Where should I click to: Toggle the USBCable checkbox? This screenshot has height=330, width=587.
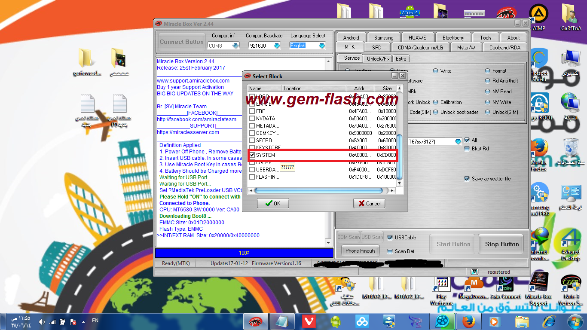(x=390, y=238)
